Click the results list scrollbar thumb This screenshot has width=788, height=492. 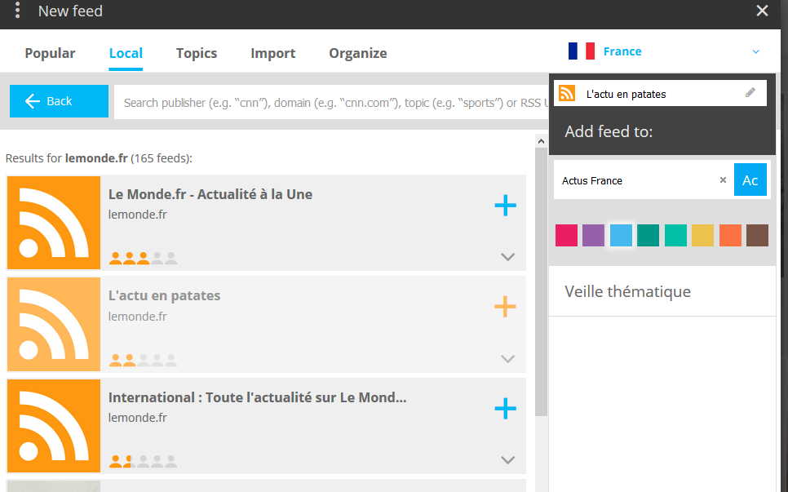coord(541,281)
